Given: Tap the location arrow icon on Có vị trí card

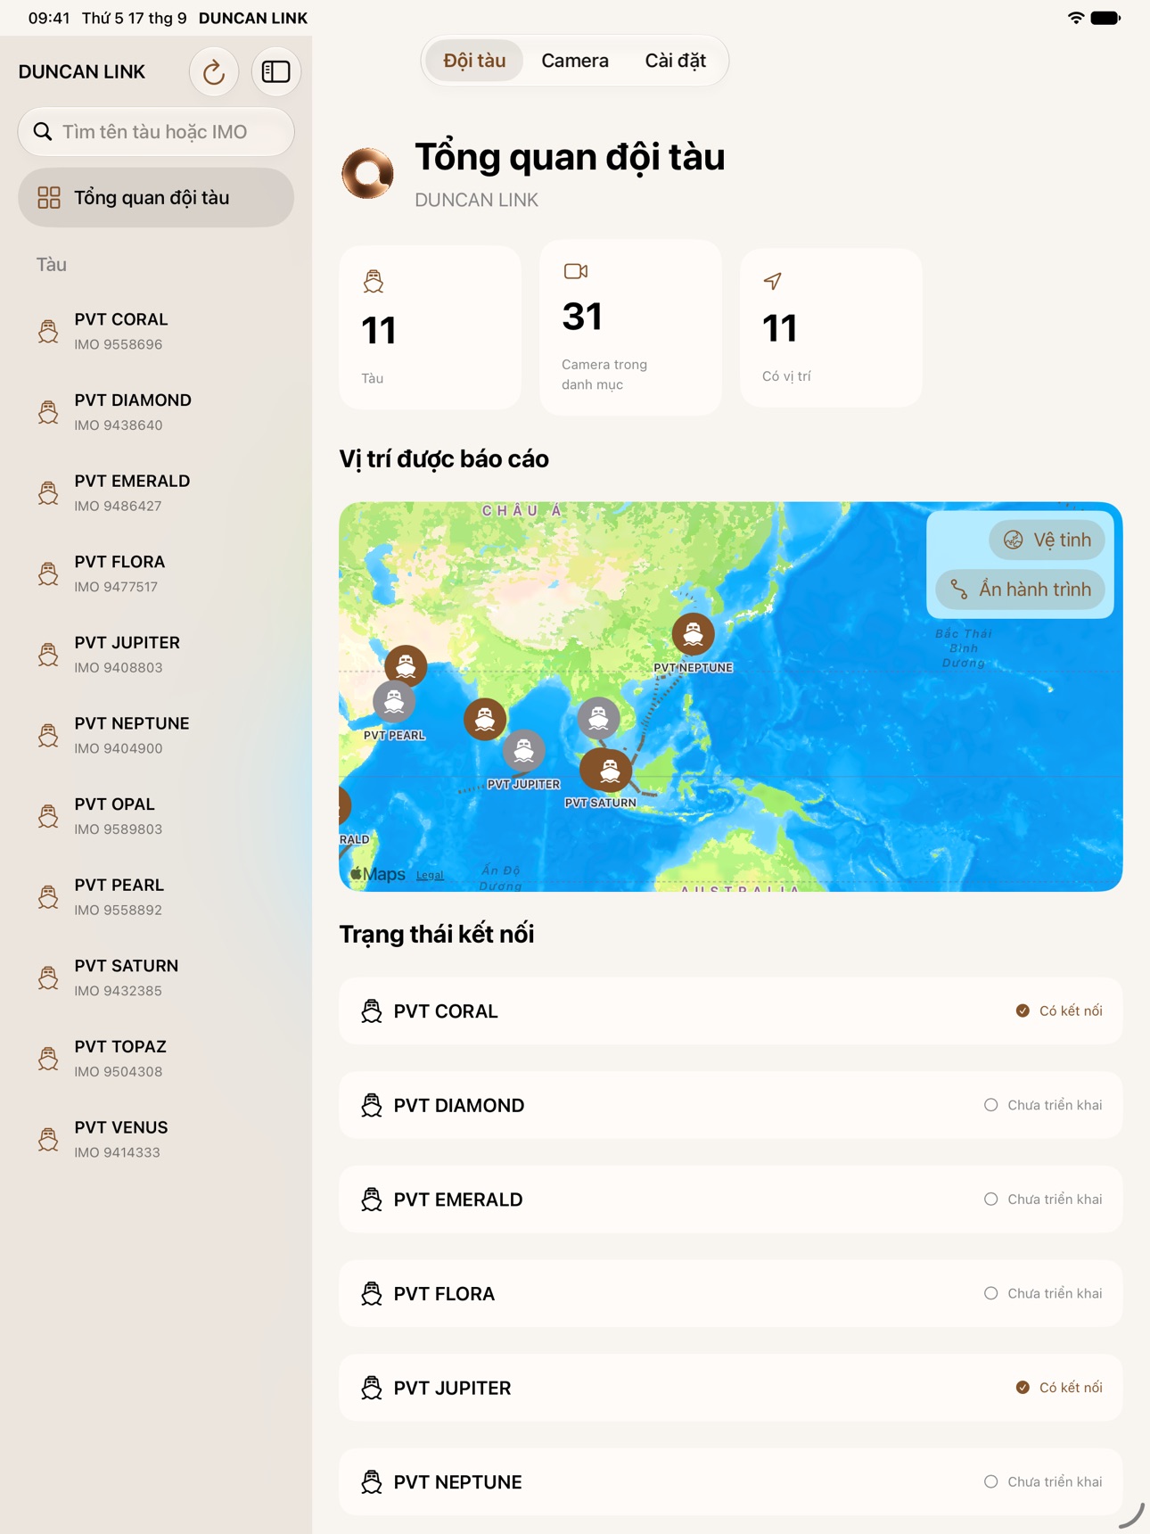Looking at the screenshot, I should tap(773, 281).
